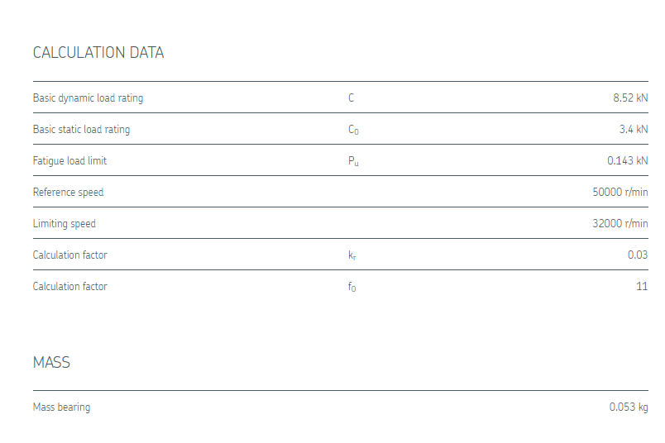Select the 8.52 kN value
The height and width of the screenshot is (443, 665).
point(630,98)
